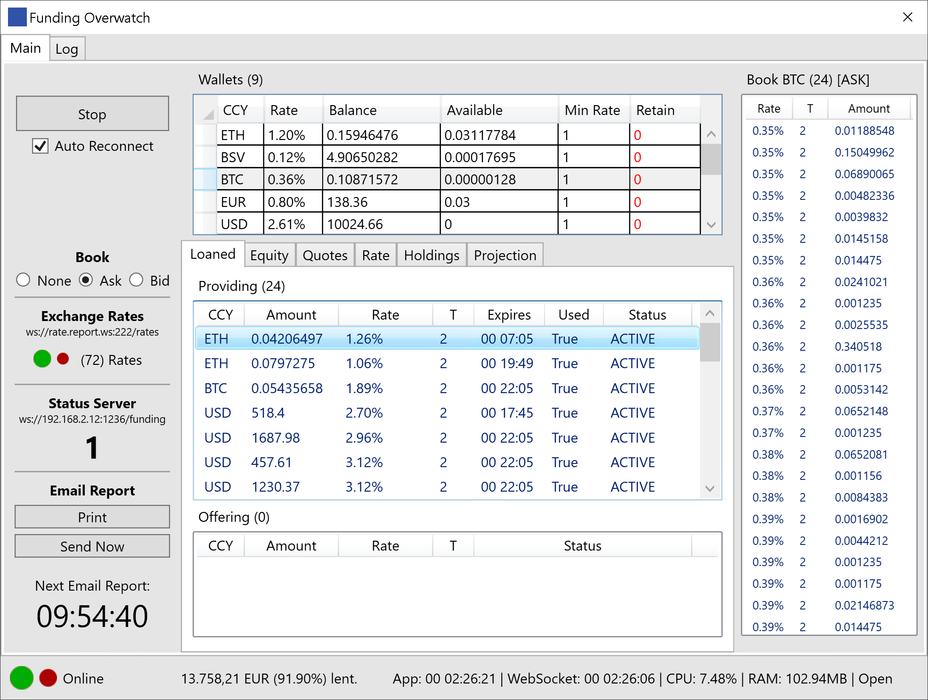Open the Projection tab

point(505,255)
